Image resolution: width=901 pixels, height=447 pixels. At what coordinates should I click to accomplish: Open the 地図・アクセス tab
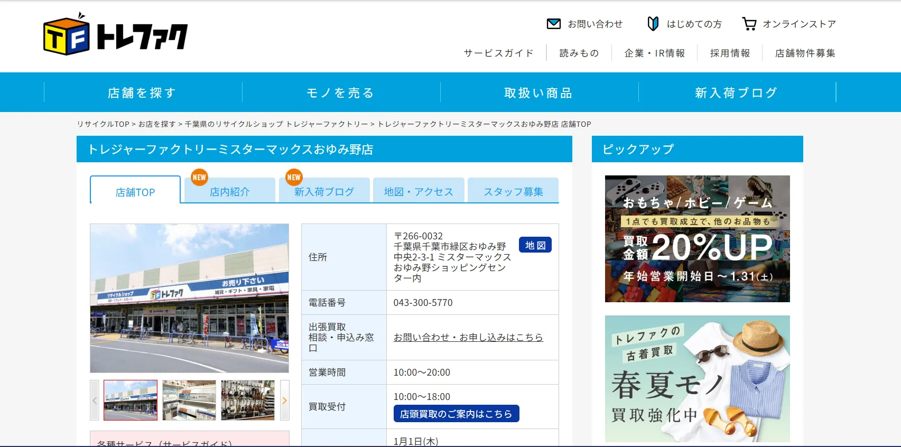coord(419,192)
